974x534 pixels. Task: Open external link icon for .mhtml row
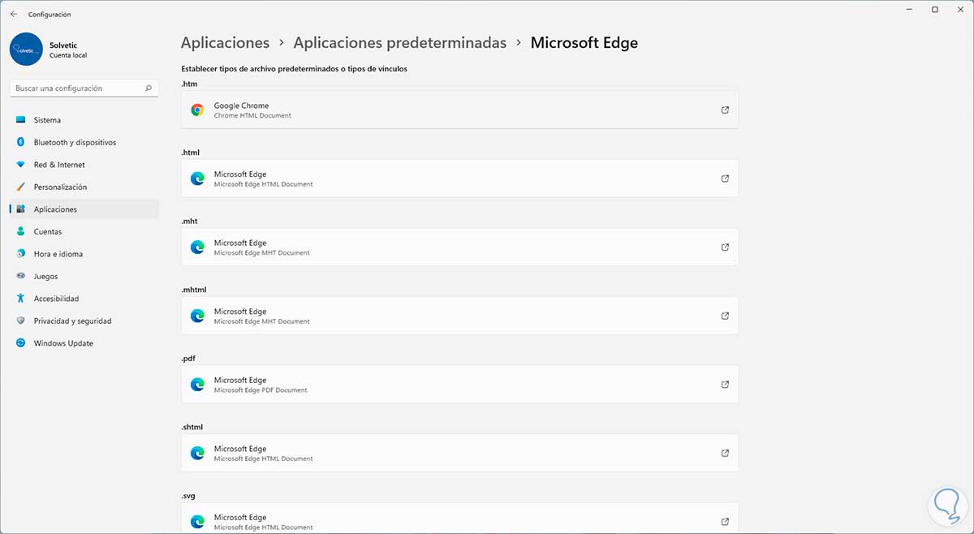click(x=725, y=316)
